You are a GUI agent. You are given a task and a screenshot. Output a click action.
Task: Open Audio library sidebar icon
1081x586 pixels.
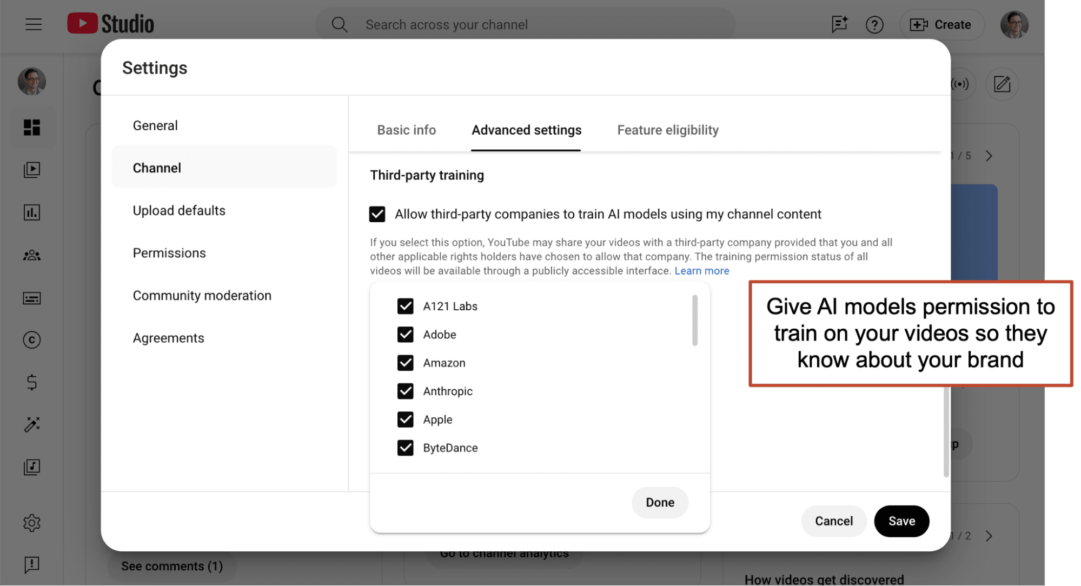pyautogui.click(x=32, y=467)
